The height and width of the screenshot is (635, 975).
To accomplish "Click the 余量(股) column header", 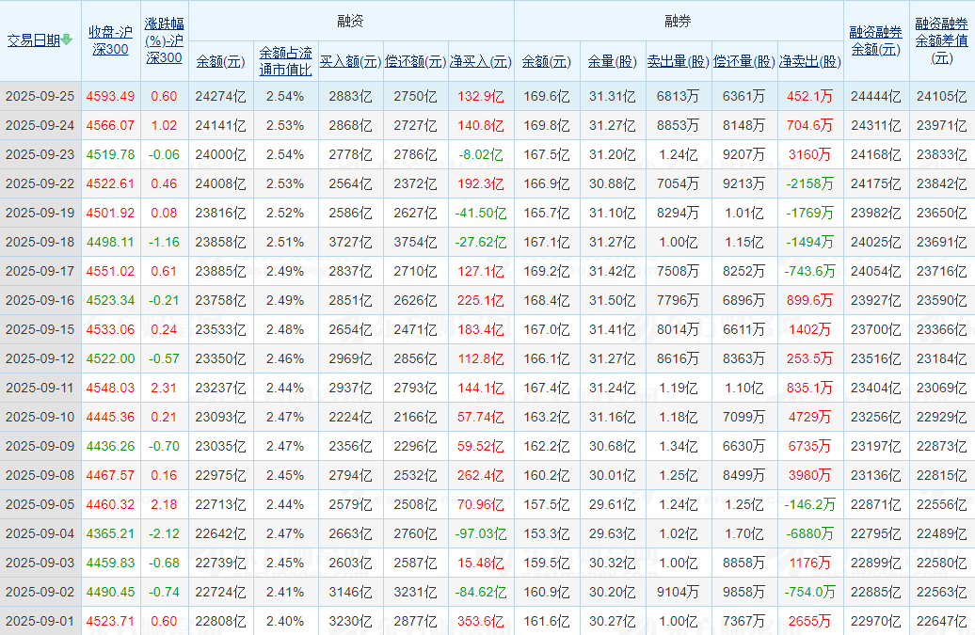I will pos(613,61).
